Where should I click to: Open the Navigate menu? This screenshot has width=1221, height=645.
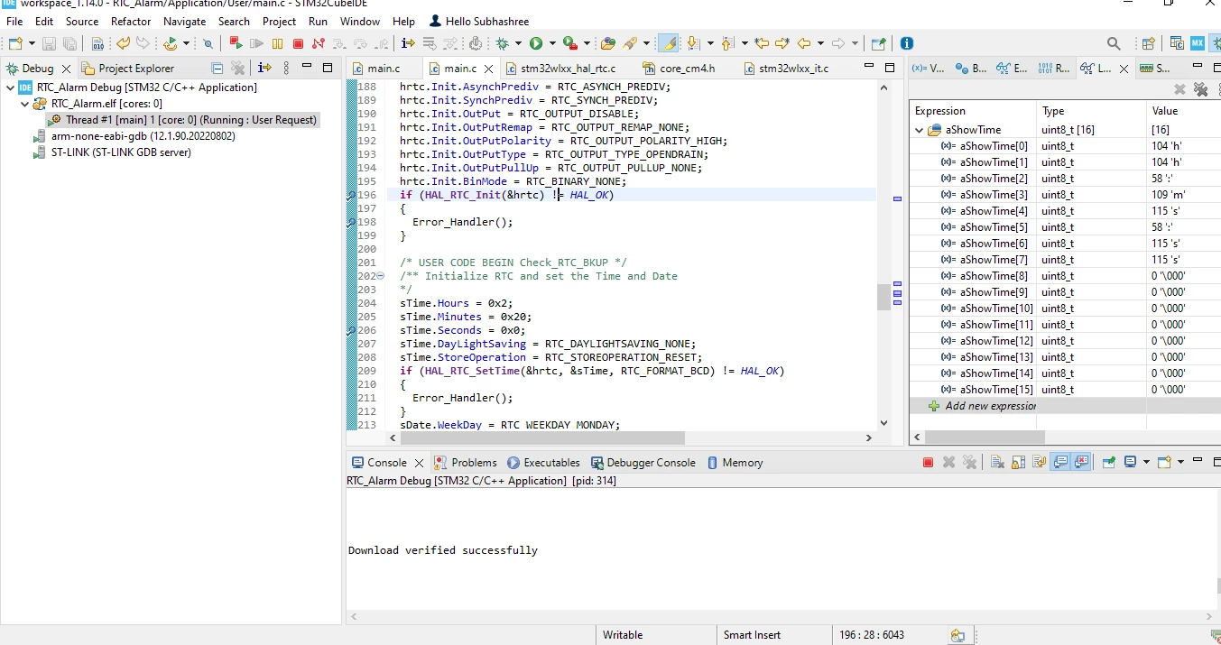pos(185,21)
